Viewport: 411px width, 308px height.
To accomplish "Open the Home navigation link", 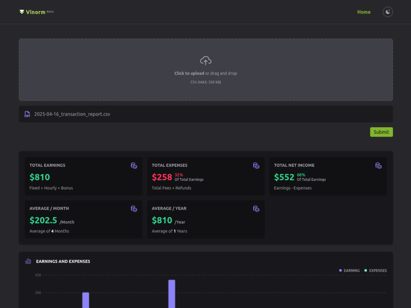I will (364, 12).
